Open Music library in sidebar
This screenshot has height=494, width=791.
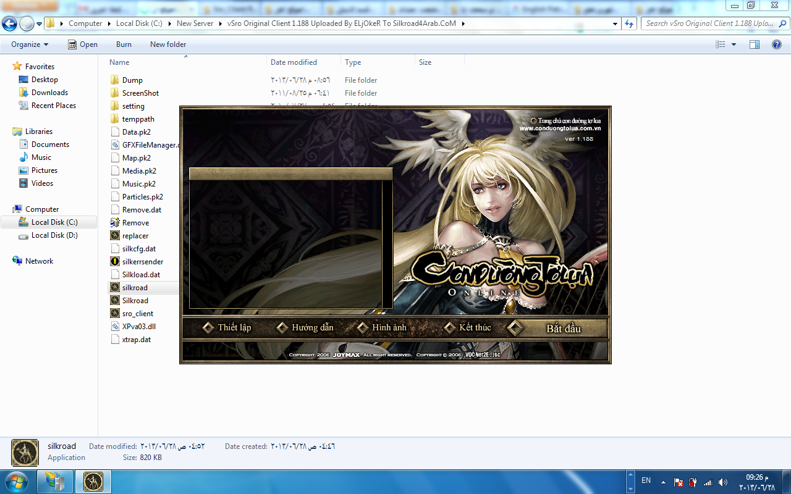(x=41, y=157)
